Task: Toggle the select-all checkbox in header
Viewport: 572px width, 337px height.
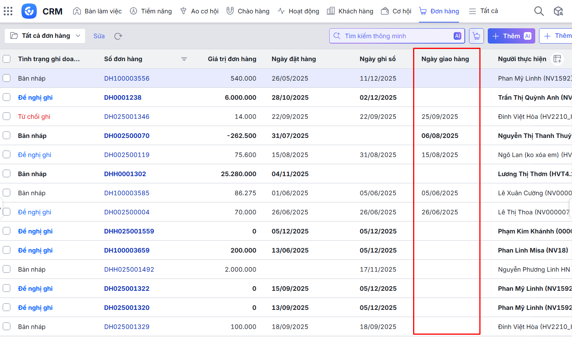Action: point(7,59)
